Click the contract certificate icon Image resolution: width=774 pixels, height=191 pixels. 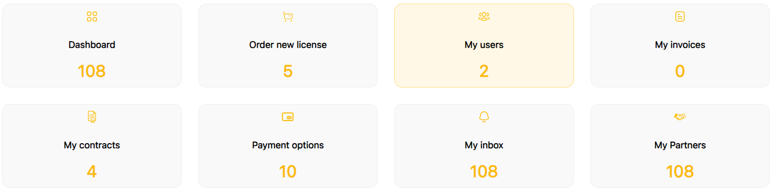(x=92, y=117)
